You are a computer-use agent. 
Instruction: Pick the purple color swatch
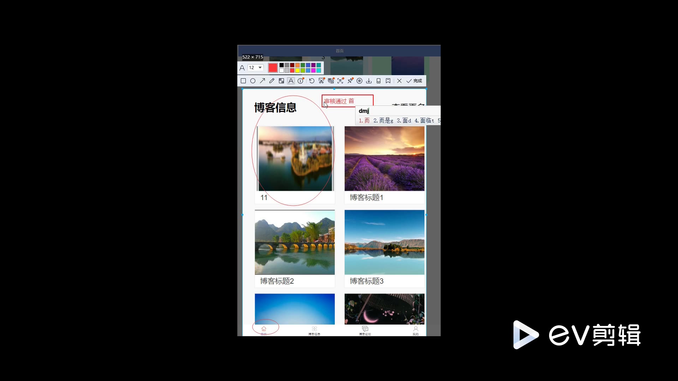point(313,65)
